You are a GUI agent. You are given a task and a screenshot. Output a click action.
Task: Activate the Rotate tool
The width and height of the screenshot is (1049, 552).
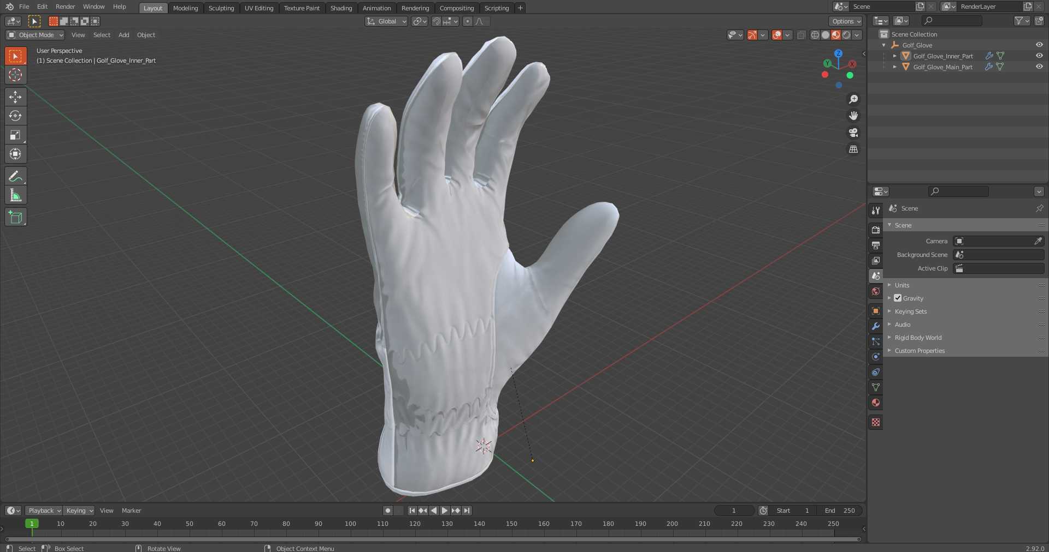15,116
